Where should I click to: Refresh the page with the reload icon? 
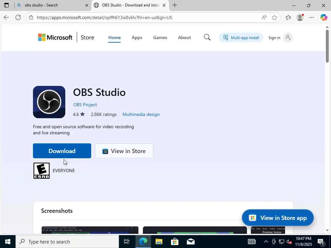[x=18, y=17]
